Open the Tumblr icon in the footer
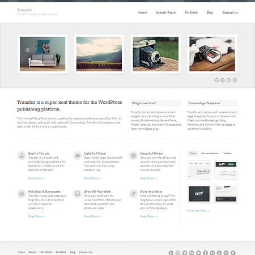 pyautogui.click(x=233, y=253)
